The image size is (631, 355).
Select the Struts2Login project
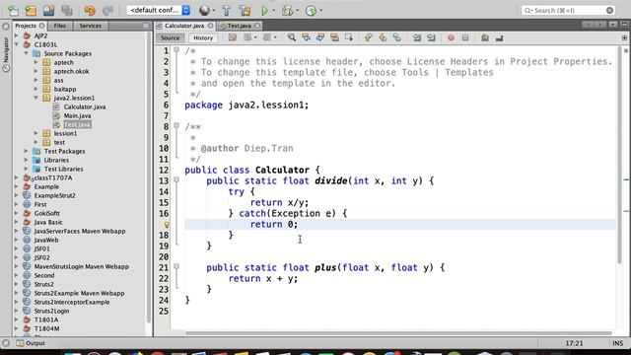point(51,311)
